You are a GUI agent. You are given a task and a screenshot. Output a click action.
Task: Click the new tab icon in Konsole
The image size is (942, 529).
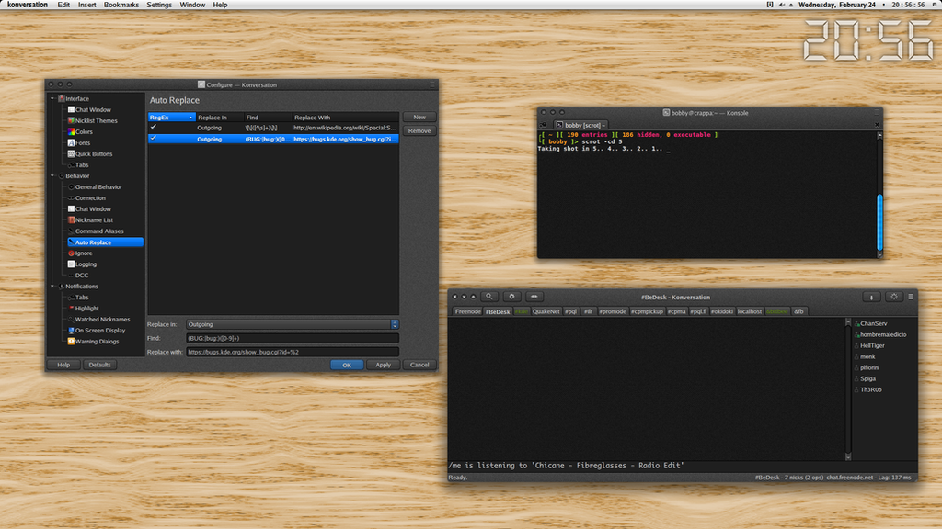[x=543, y=125]
